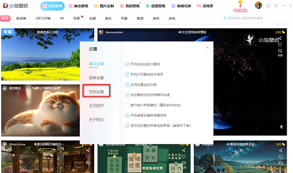Image resolution: width=293 pixels, height=173 pixels.
Task: Click the wallpaper search field
Action: 256,18
